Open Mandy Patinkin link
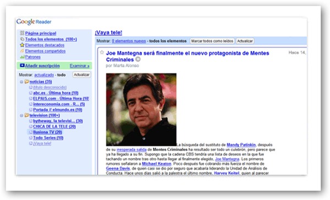Viewport: 330px width, 200px height. pos(241,145)
